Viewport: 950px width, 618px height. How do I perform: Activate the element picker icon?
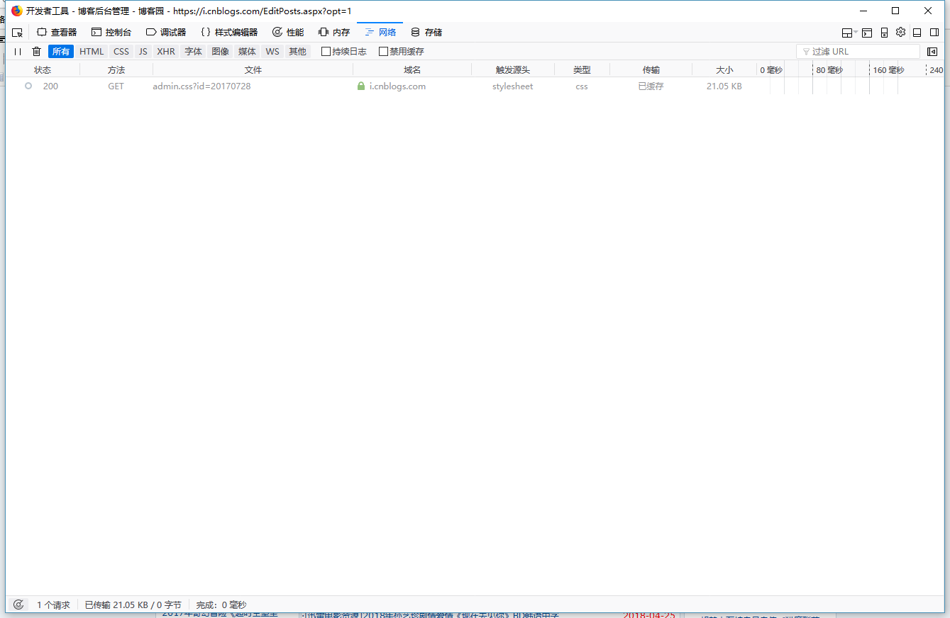(18, 33)
